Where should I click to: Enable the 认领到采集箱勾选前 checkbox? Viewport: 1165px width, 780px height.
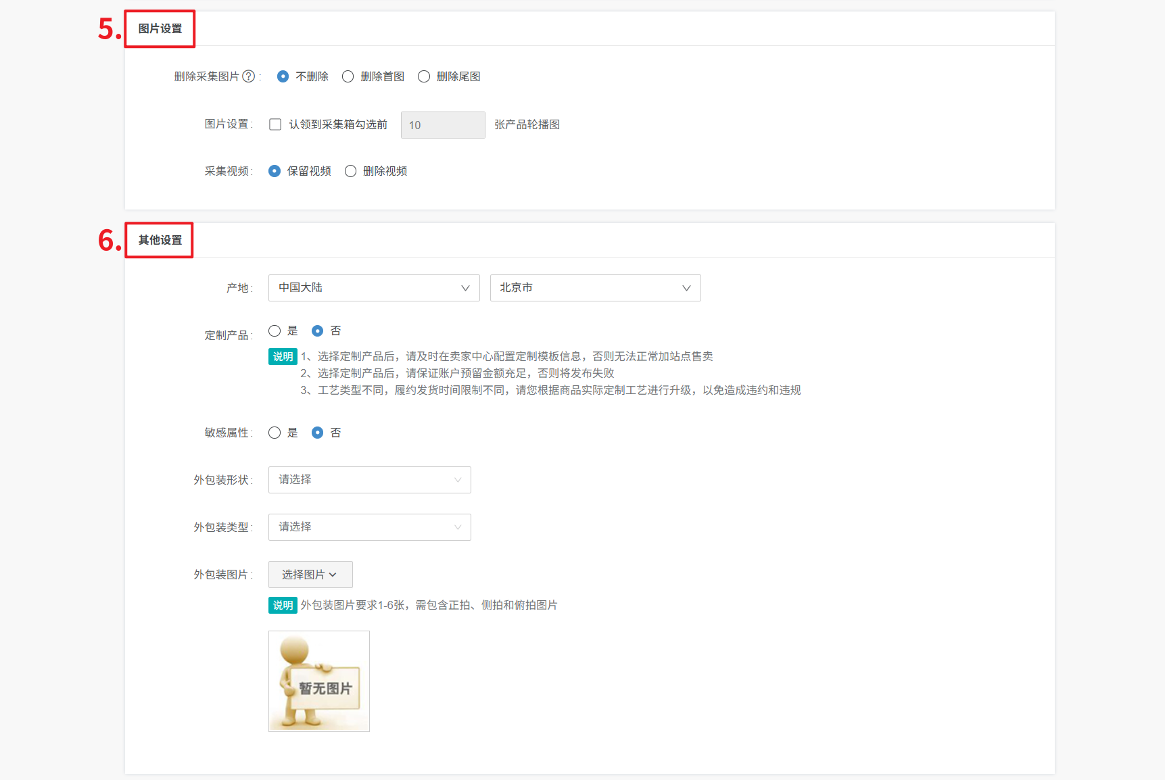[275, 124]
